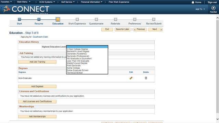Click the Preferences step label
The image size is (219, 123).
point(134,24)
